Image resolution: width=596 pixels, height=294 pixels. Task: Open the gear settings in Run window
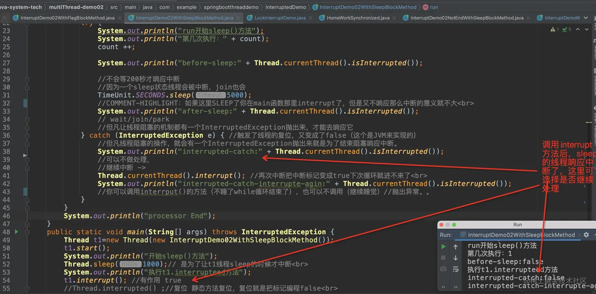tap(586, 234)
